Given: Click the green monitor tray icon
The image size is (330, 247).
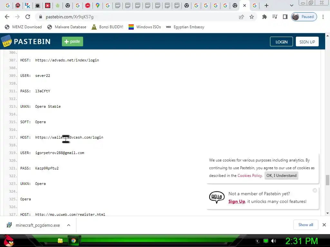Looking at the screenshot, I should [266, 241].
